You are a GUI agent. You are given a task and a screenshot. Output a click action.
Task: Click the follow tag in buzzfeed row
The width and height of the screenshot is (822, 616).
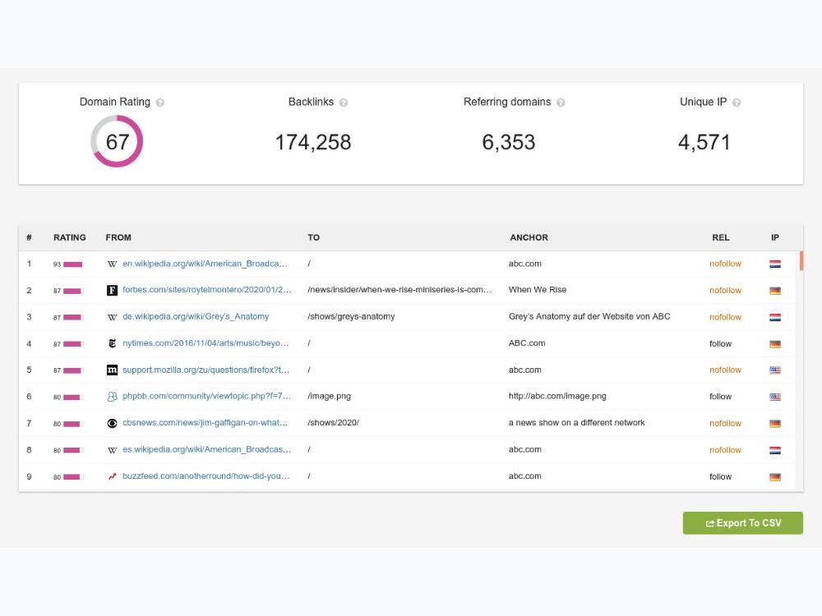pyautogui.click(x=720, y=477)
